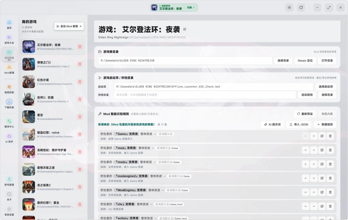Focus the 启动项 path field
This screenshot has width=348, height=220.
tap(214, 87)
